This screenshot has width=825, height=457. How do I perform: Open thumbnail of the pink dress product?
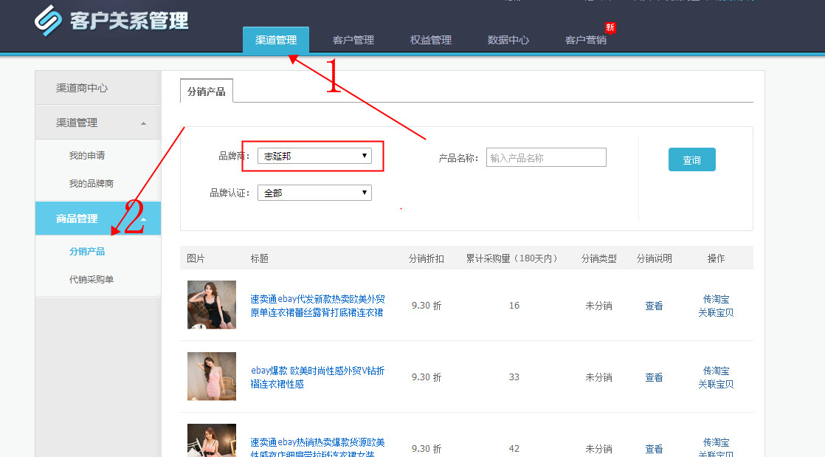pyautogui.click(x=212, y=377)
